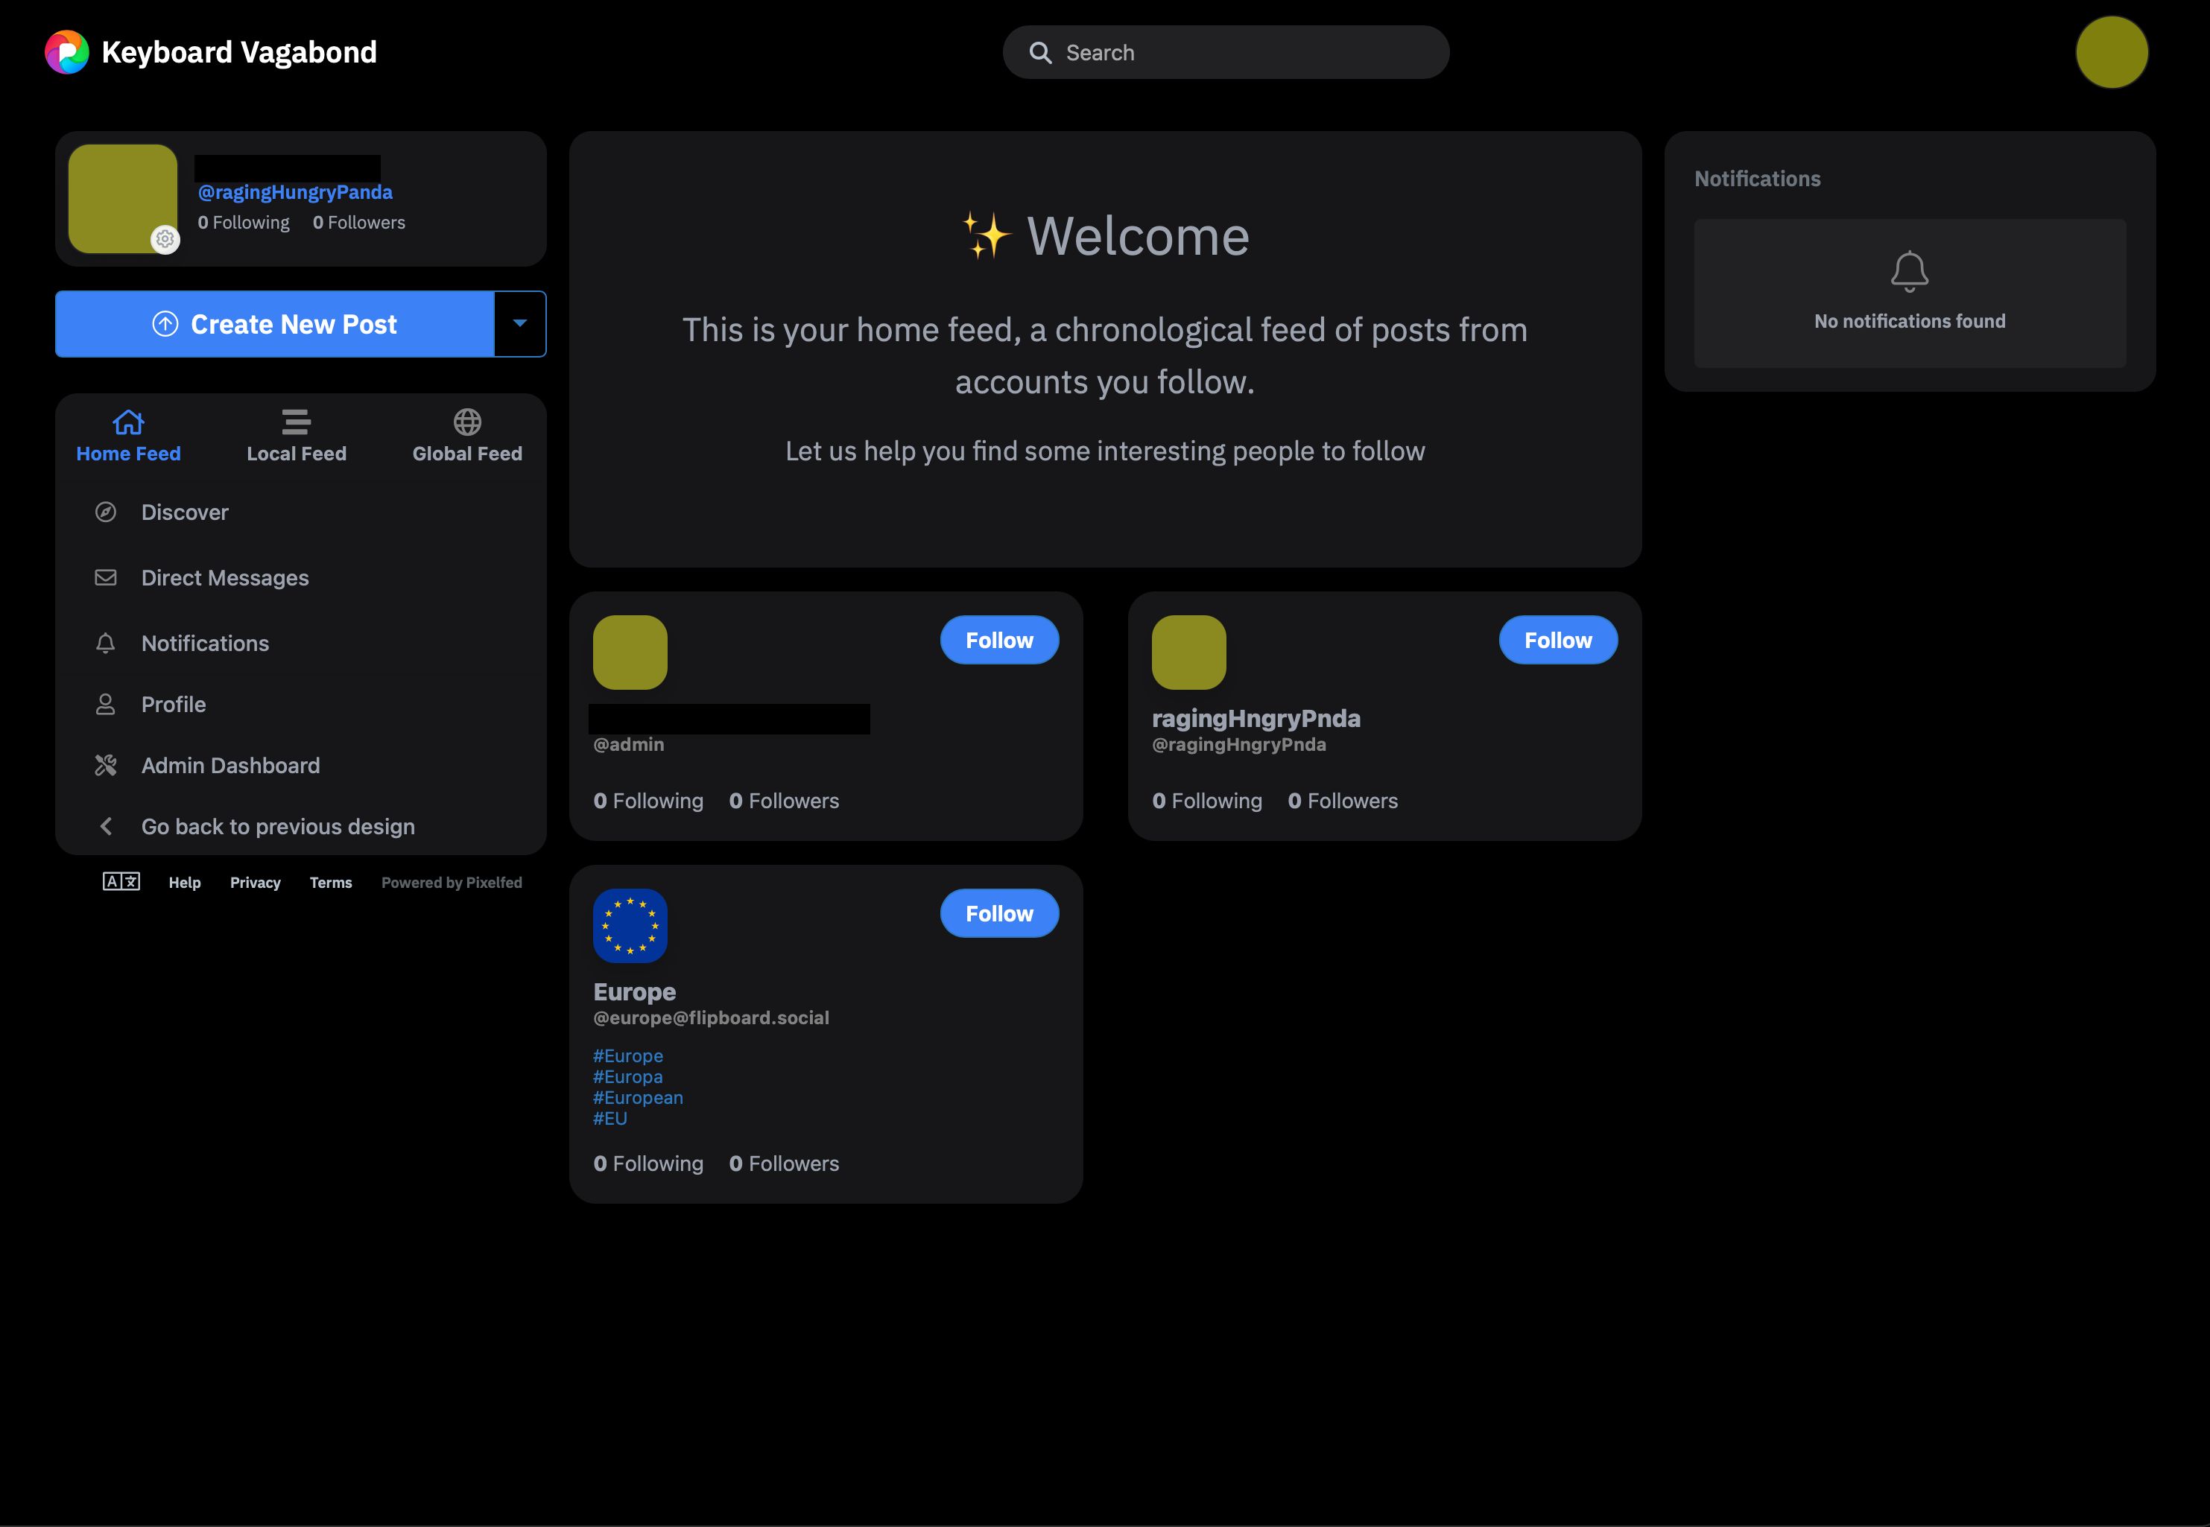Screen dimensions: 2210x1527
Task: Switch to the Global Feed tab
Action: [x=467, y=435]
